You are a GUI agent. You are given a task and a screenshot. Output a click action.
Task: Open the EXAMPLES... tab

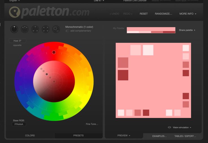coord(159,136)
